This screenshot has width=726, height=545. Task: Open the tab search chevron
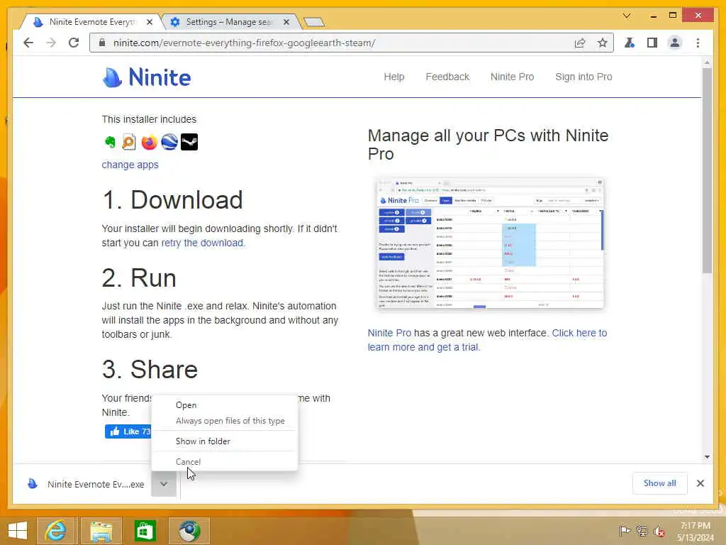(627, 16)
